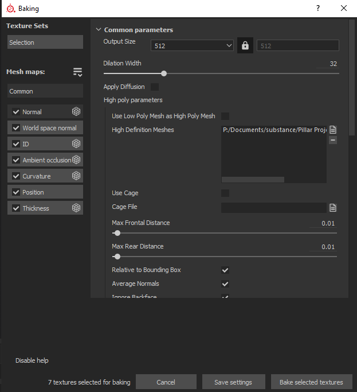The width and height of the screenshot is (357, 392).
Task: Click Bake selected textures
Action: coord(311,382)
